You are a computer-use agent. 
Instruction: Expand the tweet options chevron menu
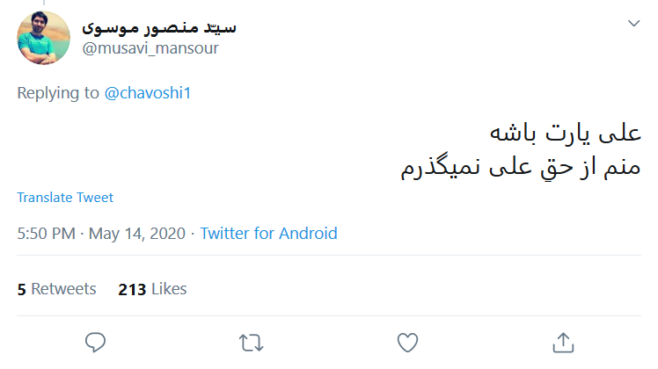click(633, 24)
